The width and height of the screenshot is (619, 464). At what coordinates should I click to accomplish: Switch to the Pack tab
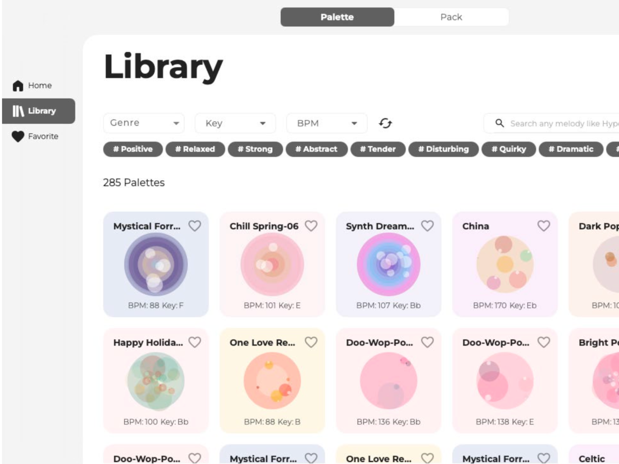451,17
